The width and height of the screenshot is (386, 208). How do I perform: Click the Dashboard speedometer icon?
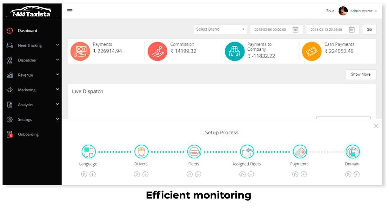pos(10,31)
